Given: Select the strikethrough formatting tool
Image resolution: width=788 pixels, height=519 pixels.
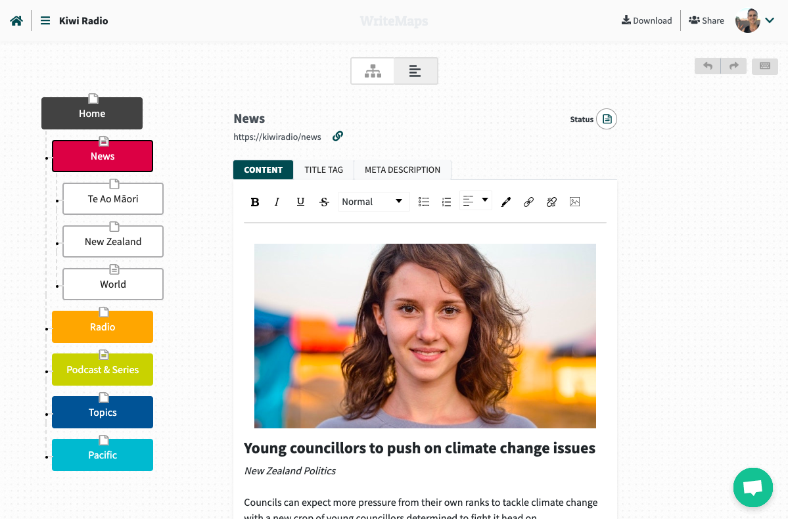Looking at the screenshot, I should [x=324, y=202].
